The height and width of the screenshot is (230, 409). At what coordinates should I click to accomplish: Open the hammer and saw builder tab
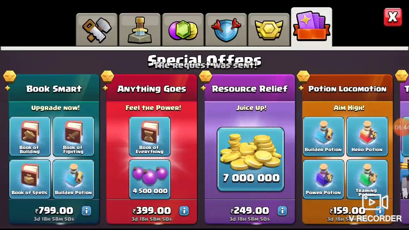click(x=97, y=30)
